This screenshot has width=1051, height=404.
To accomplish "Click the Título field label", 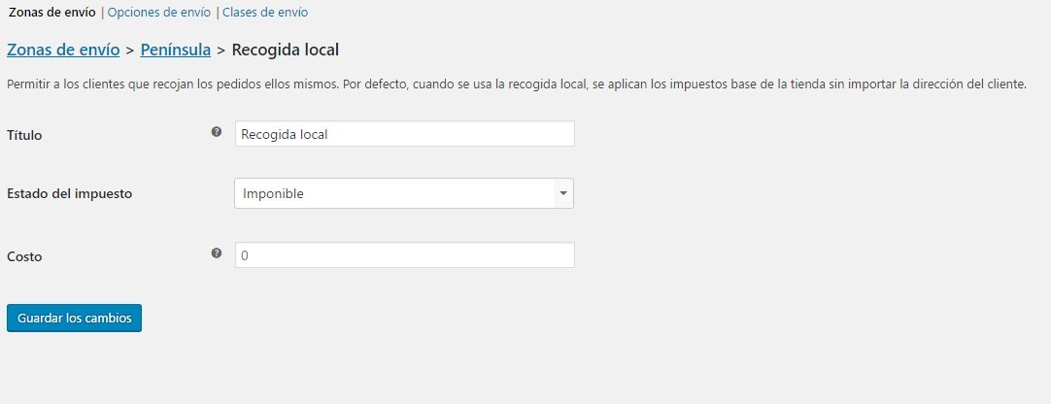I will click(24, 135).
